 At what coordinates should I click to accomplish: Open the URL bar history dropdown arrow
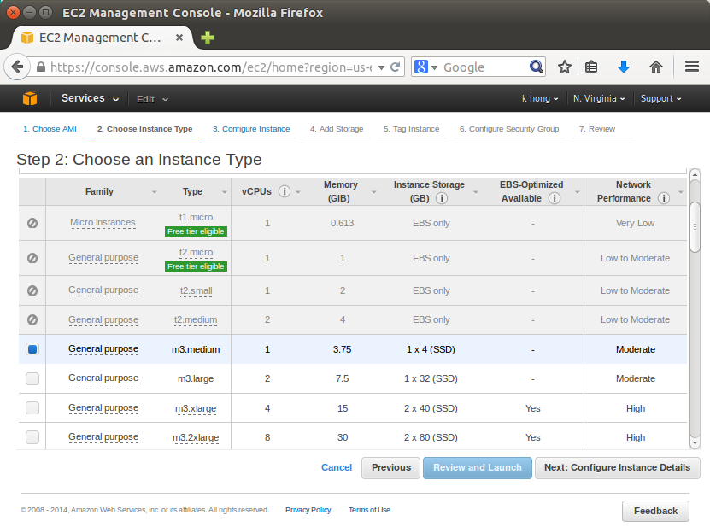point(381,67)
